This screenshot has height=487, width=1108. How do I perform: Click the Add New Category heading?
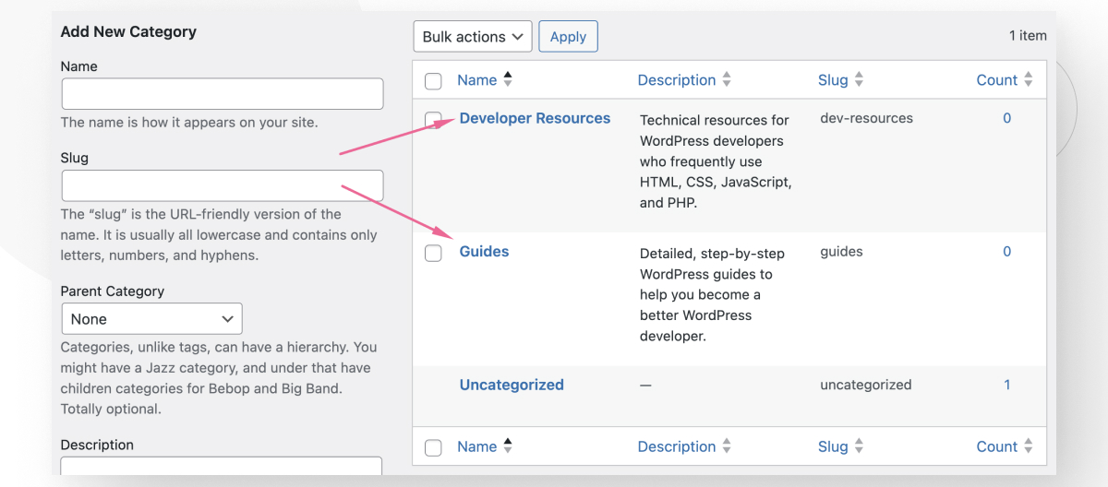[x=128, y=31]
